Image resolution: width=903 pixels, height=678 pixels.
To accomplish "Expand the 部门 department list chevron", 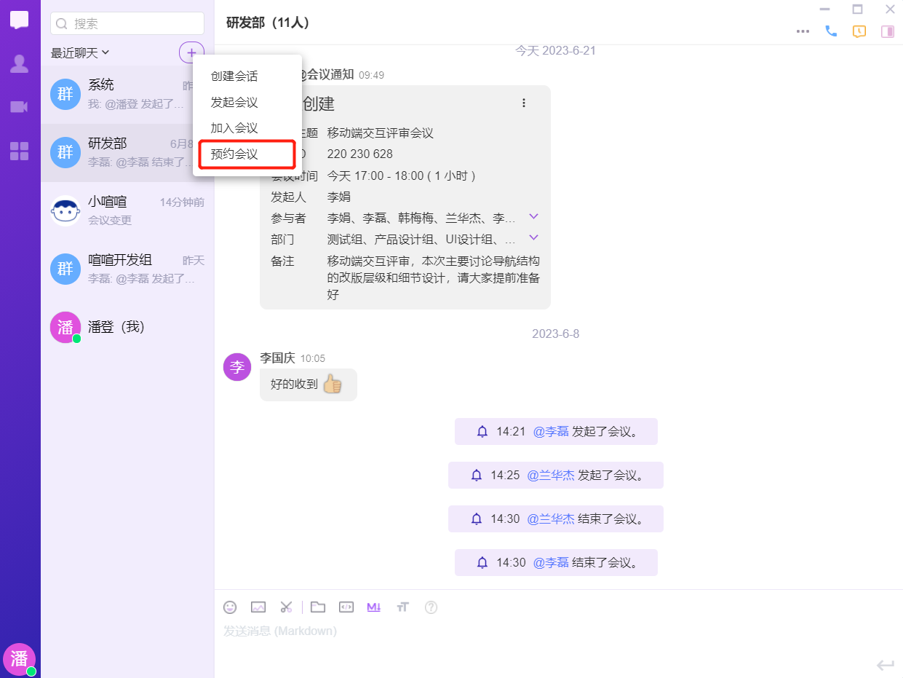I will [533, 237].
